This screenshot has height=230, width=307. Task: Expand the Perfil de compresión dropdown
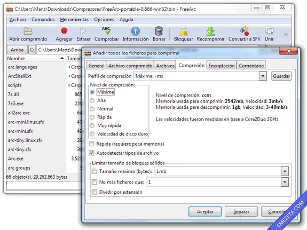pyautogui.click(x=263, y=76)
